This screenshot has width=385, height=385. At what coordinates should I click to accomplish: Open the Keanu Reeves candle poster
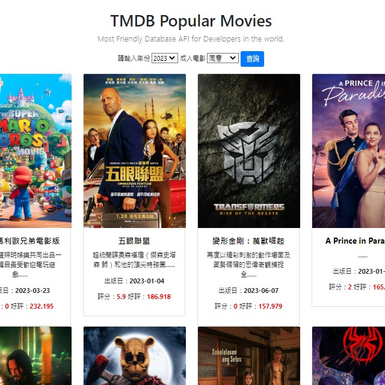(x=35, y=356)
